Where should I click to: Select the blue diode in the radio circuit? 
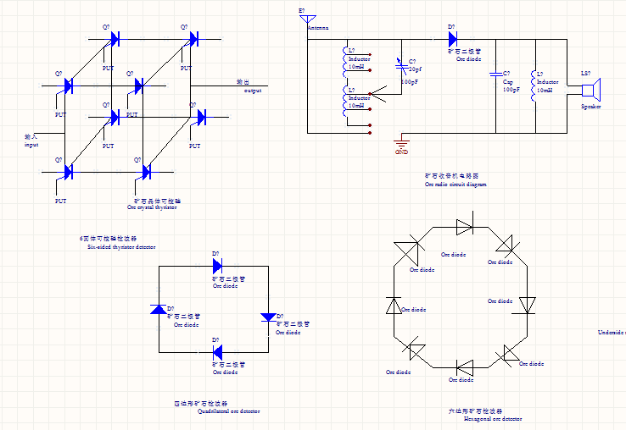coord(452,38)
